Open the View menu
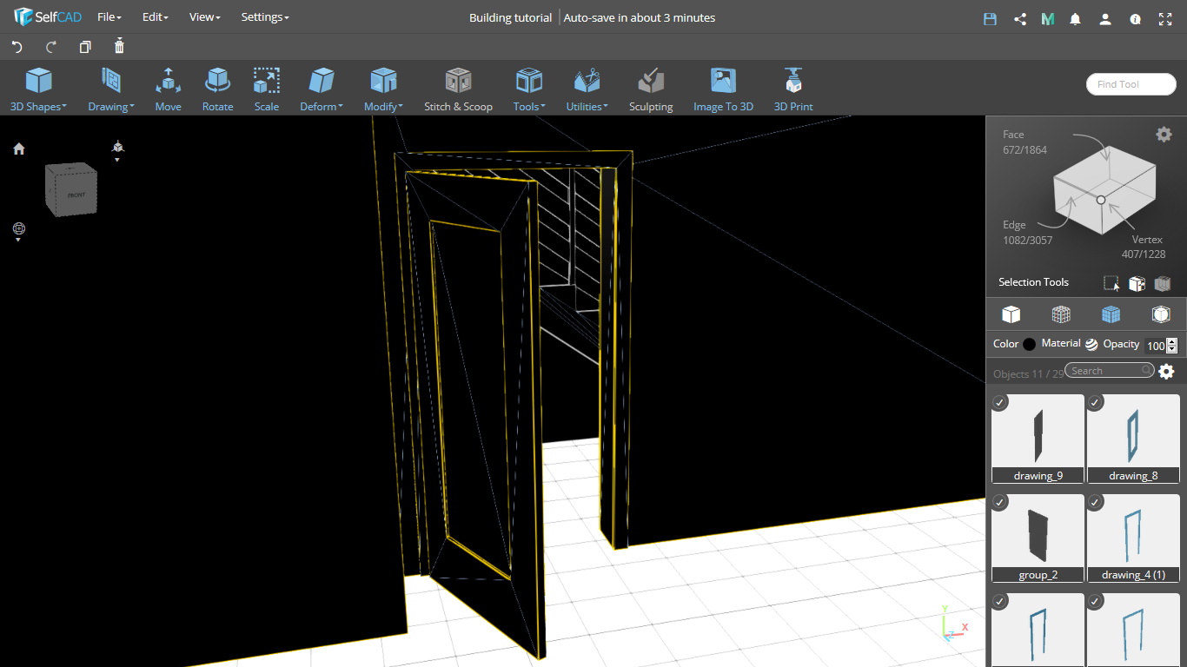The width and height of the screenshot is (1187, 667). coord(204,17)
